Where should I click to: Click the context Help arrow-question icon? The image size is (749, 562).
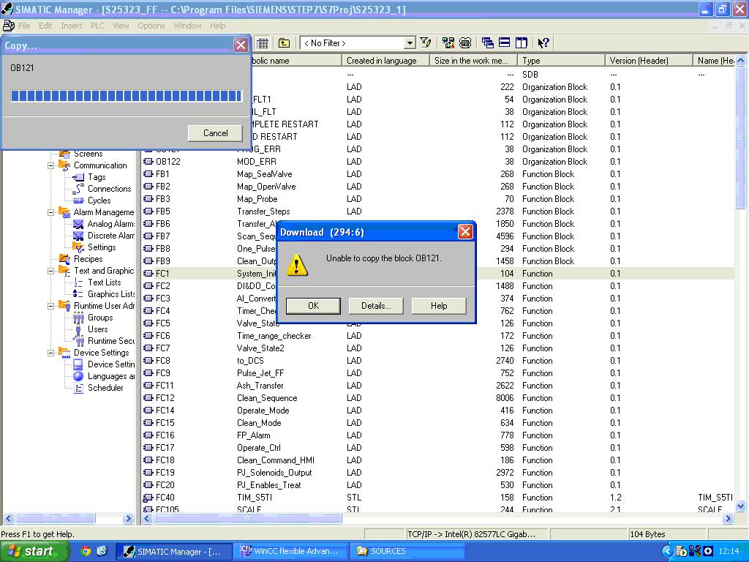click(543, 43)
